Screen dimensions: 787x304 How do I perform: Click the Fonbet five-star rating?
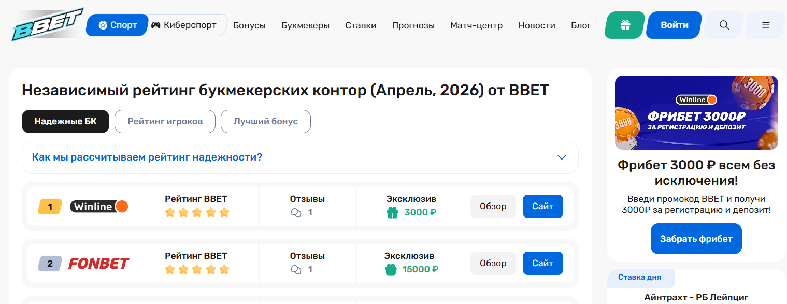197,269
